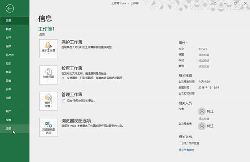Image resolution: width=250 pixels, height=162 pixels.
Task: Open the 保护工作簿 lock icon button
Action: click(x=49, y=49)
